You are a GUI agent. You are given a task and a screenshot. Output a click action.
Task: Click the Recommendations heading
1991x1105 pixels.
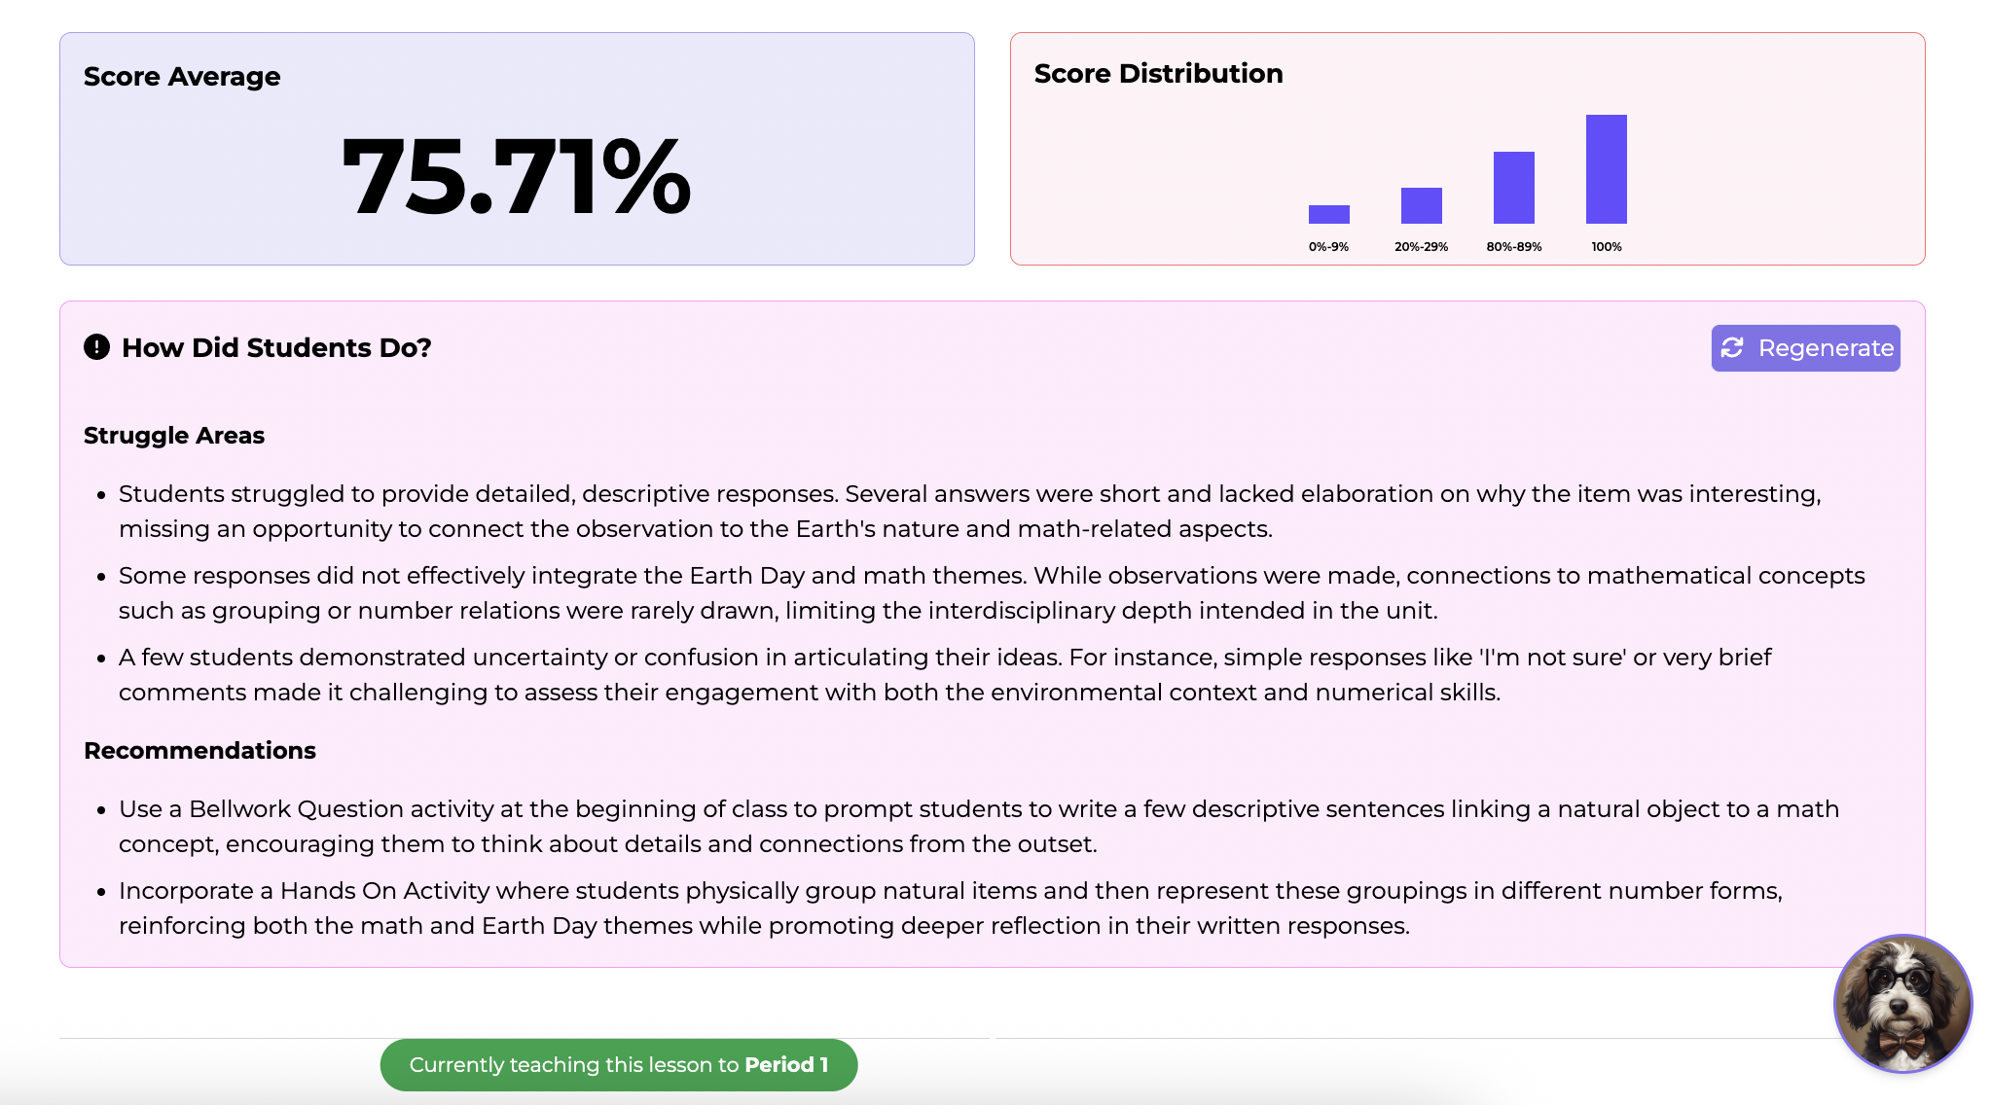click(x=199, y=750)
